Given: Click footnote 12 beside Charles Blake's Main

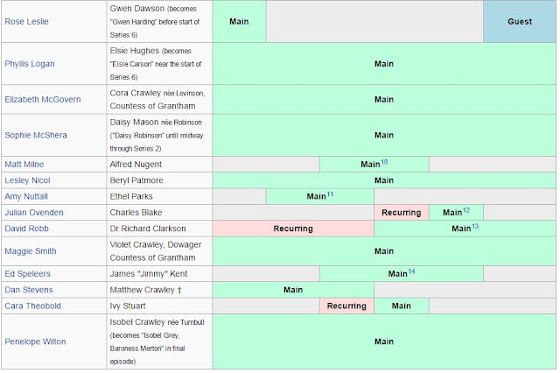Looking at the screenshot, I should (x=466, y=210).
